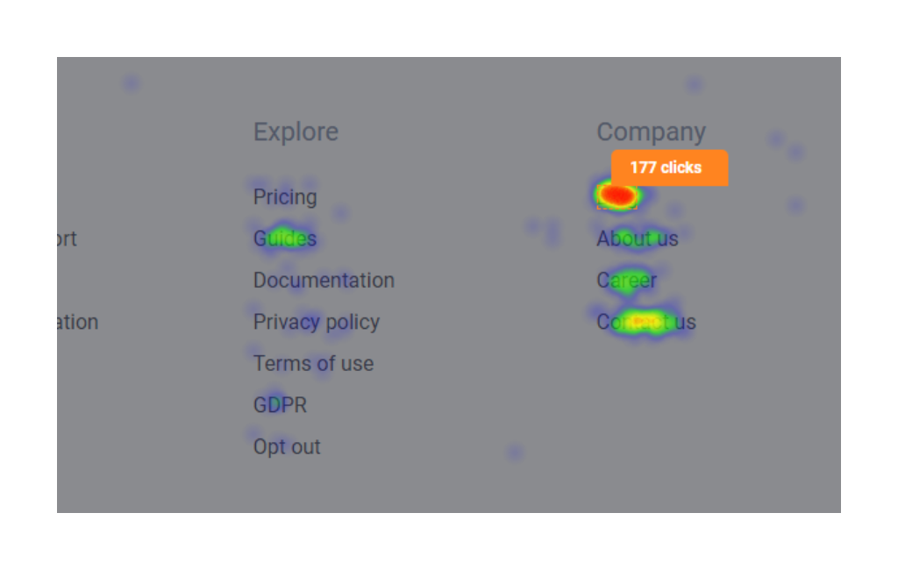This screenshot has height=570, width=898.
Task: Click the cut-off link ending in 'ation'
Action: pos(78,322)
